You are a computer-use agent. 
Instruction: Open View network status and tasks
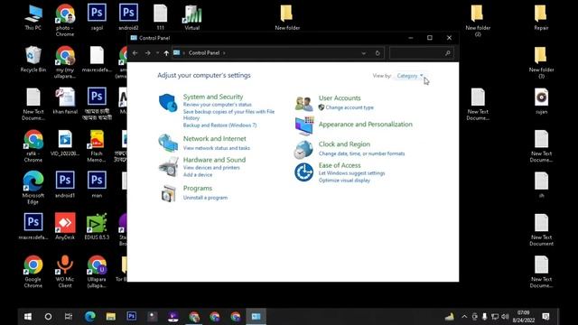(x=217, y=148)
